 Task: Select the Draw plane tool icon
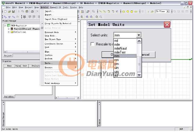(x=152, y=11)
